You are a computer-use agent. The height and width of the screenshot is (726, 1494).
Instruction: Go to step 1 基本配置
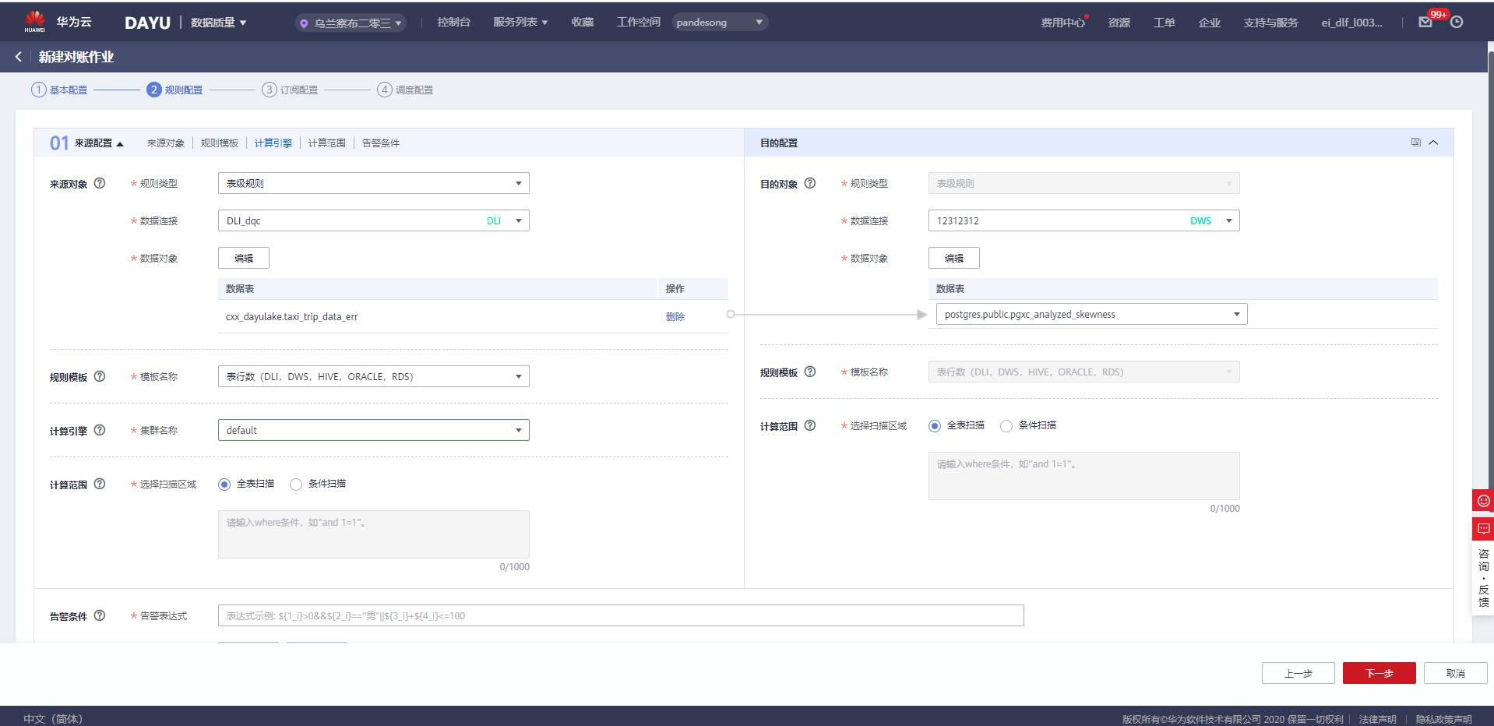pyautogui.click(x=59, y=90)
